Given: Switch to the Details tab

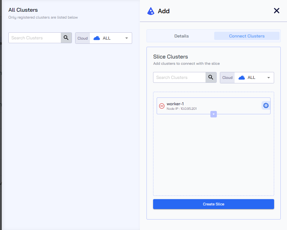Looking at the screenshot, I should click(x=181, y=36).
